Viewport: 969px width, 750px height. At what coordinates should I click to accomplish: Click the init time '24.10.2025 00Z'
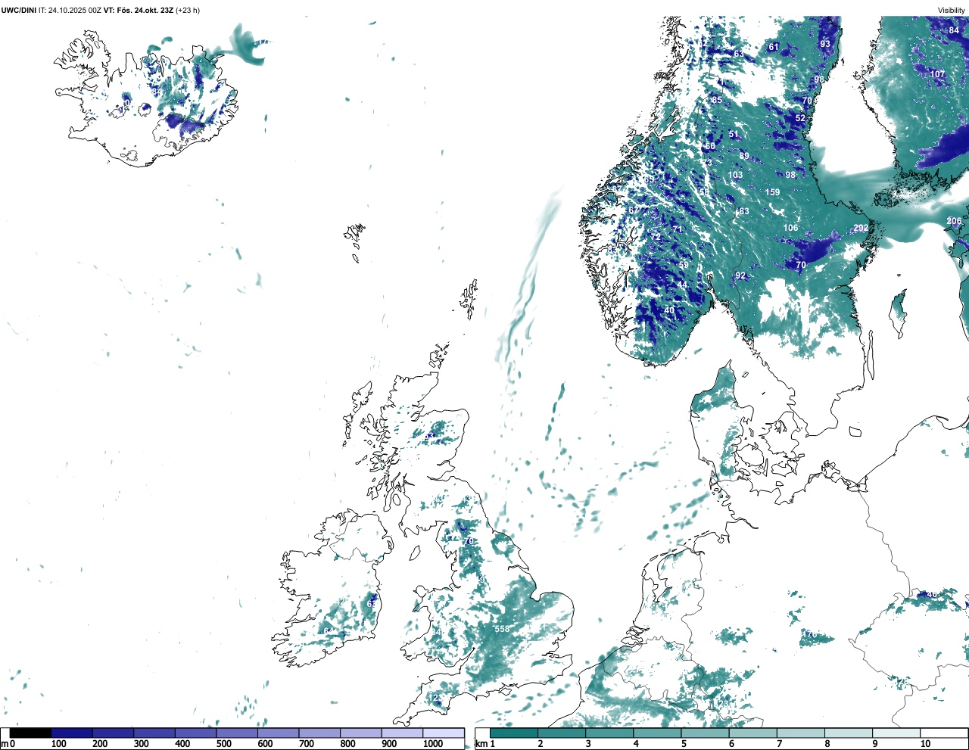pos(74,11)
